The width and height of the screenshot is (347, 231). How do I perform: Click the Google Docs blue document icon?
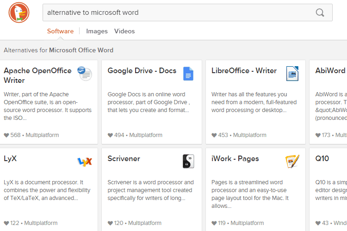[x=188, y=74]
